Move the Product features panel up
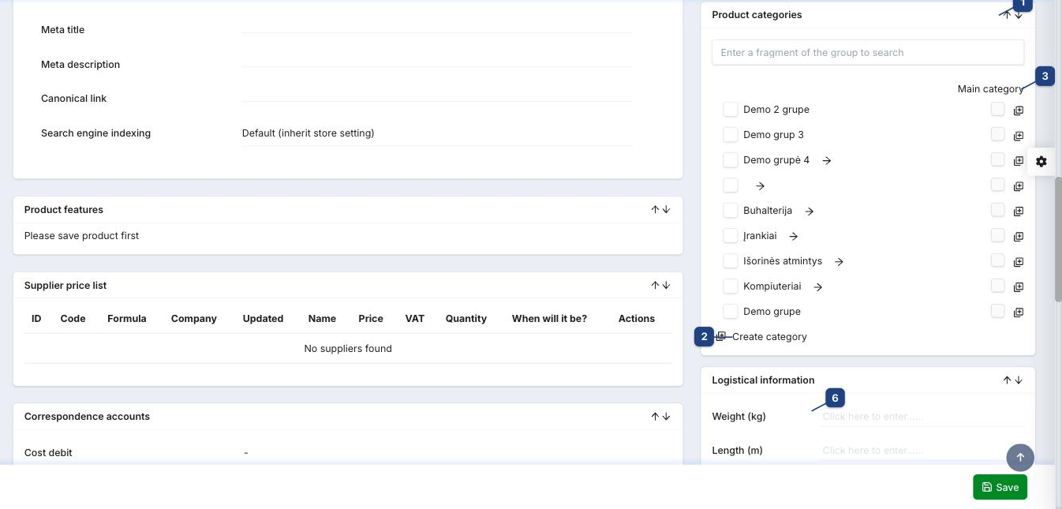 (655, 209)
